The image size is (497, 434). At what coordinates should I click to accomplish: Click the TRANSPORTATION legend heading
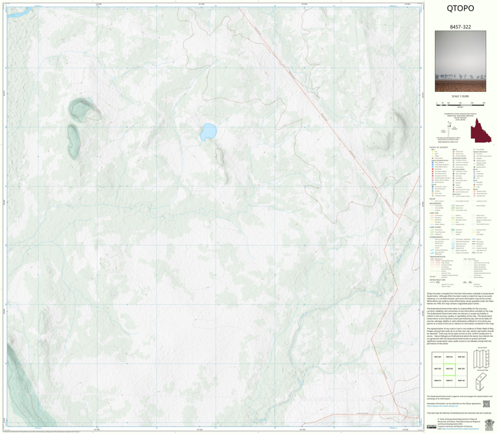point(437,257)
